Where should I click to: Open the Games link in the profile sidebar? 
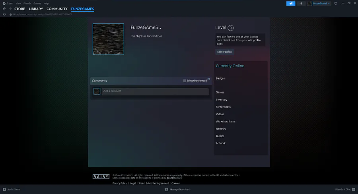click(220, 93)
